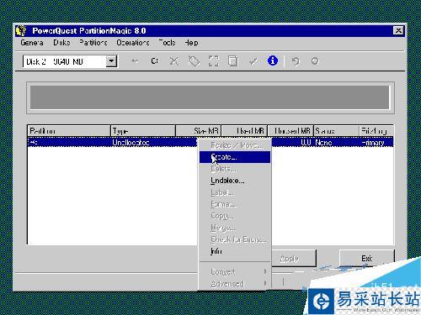Click the Copy partition toolbar icon
Image resolution: width=421 pixels, height=315 pixels.
pos(233,61)
